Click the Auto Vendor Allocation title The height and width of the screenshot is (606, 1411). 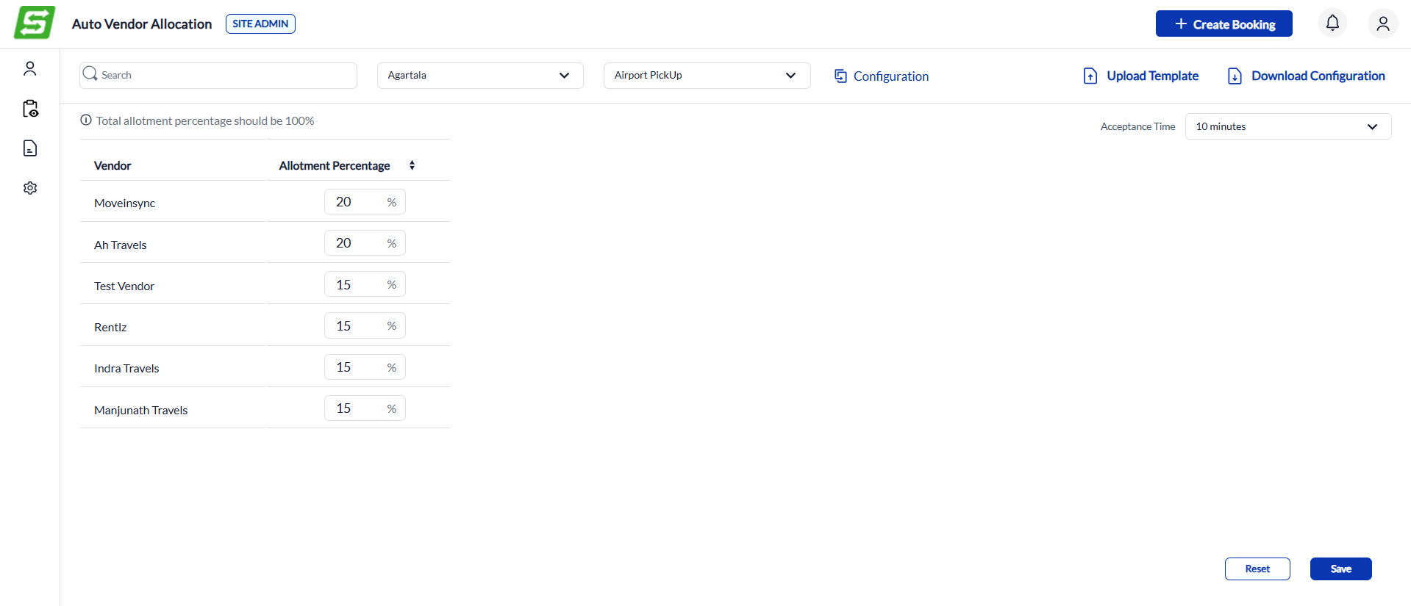142,24
